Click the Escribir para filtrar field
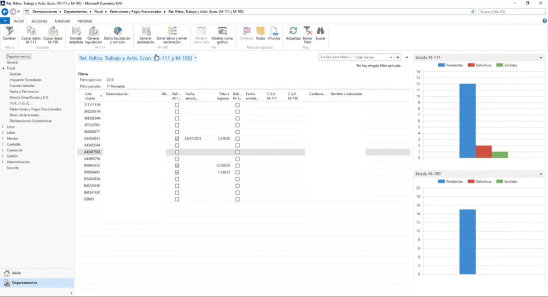Image resolution: width=548 pixels, height=297 pixels. (336, 57)
